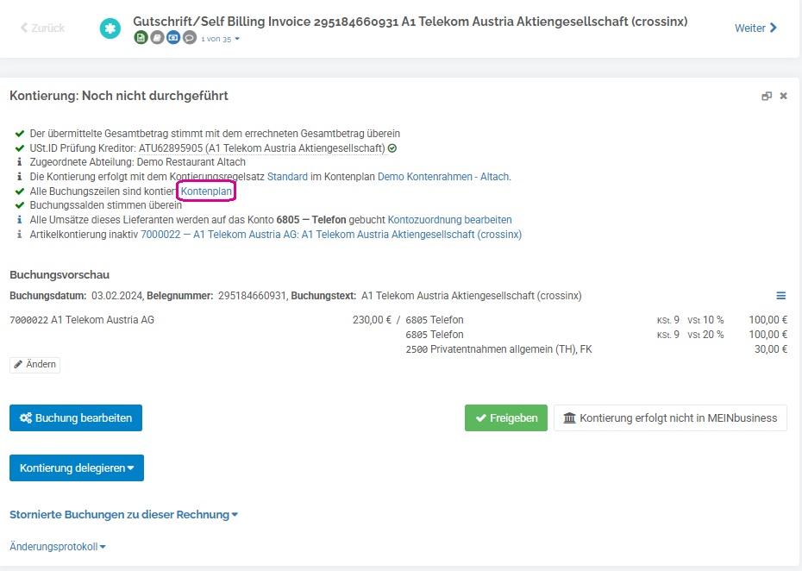
Task: Open the Demo Kontenrahmen - Altach link
Action: click(443, 177)
